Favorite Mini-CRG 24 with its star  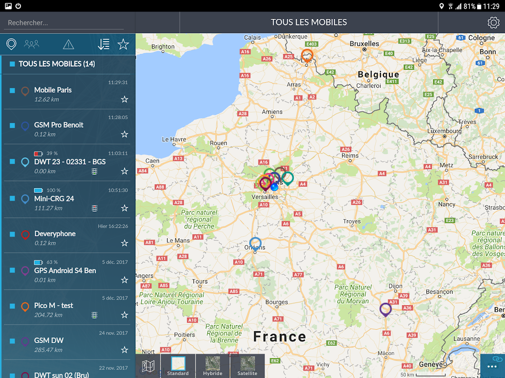(x=124, y=208)
